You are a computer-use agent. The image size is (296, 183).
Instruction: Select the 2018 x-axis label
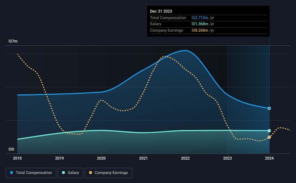coord(17,158)
